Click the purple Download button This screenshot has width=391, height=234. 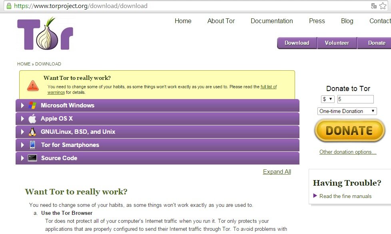(297, 43)
